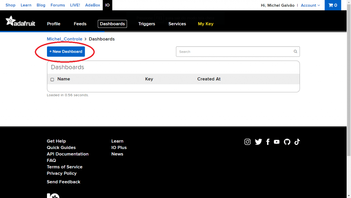This screenshot has width=351, height=198.
Task: Open the Triggers section
Action: click(x=147, y=24)
